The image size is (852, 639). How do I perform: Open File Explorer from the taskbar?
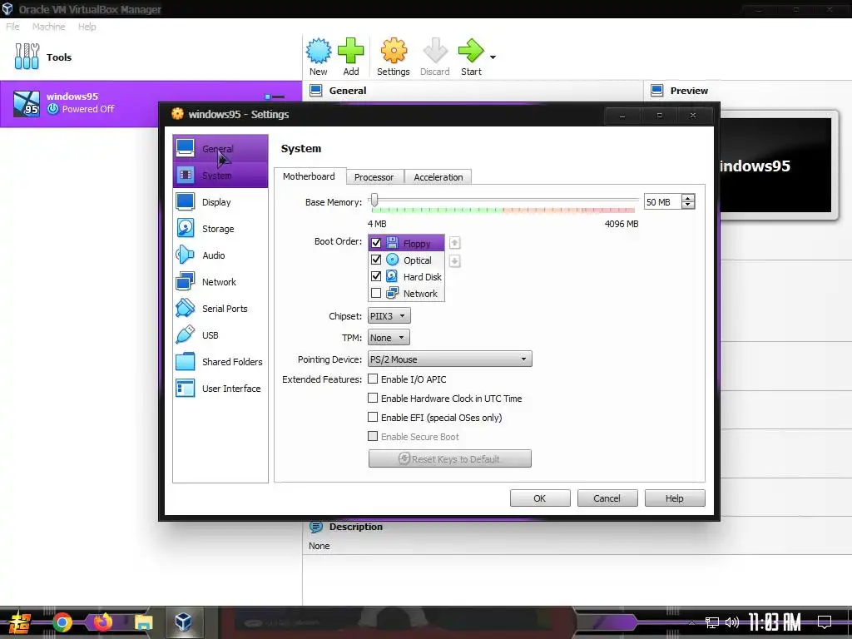point(143,622)
